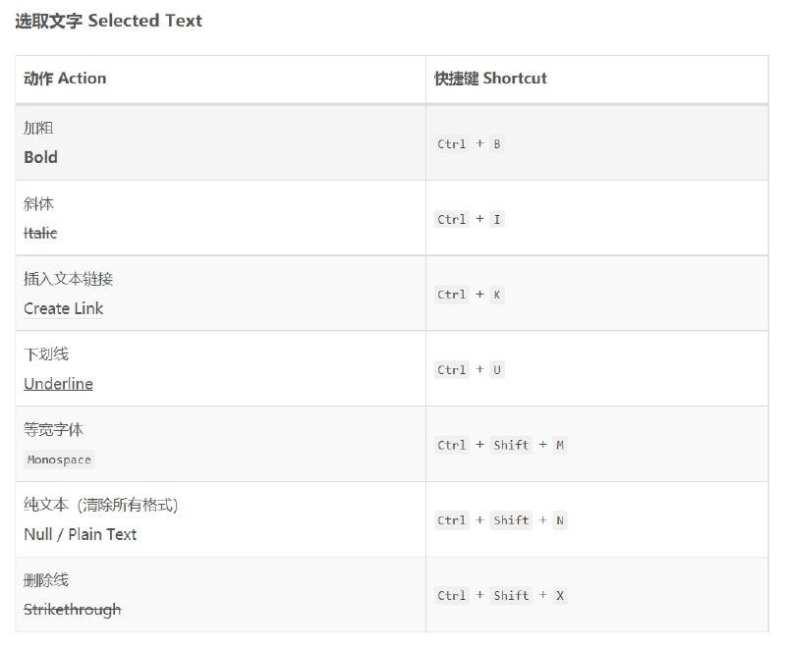
Task: Click the Underline sample text
Action: (58, 384)
